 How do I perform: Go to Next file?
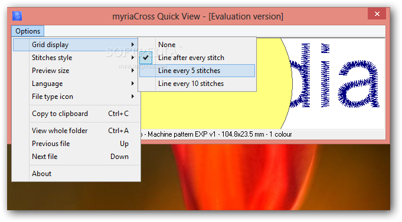pyautogui.click(x=76, y=157)
